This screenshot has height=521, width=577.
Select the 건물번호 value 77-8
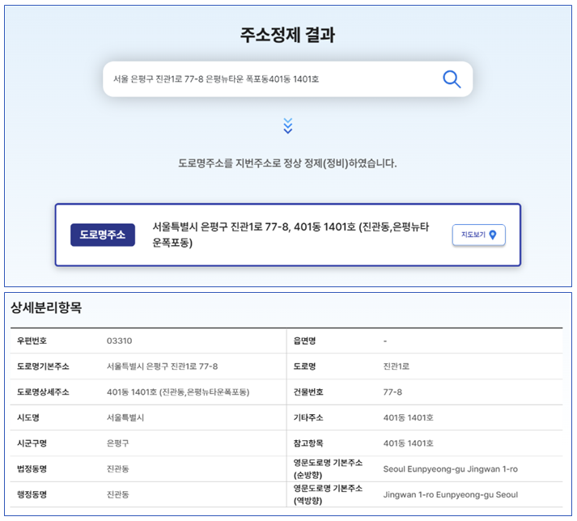click(x=393, y=392)
